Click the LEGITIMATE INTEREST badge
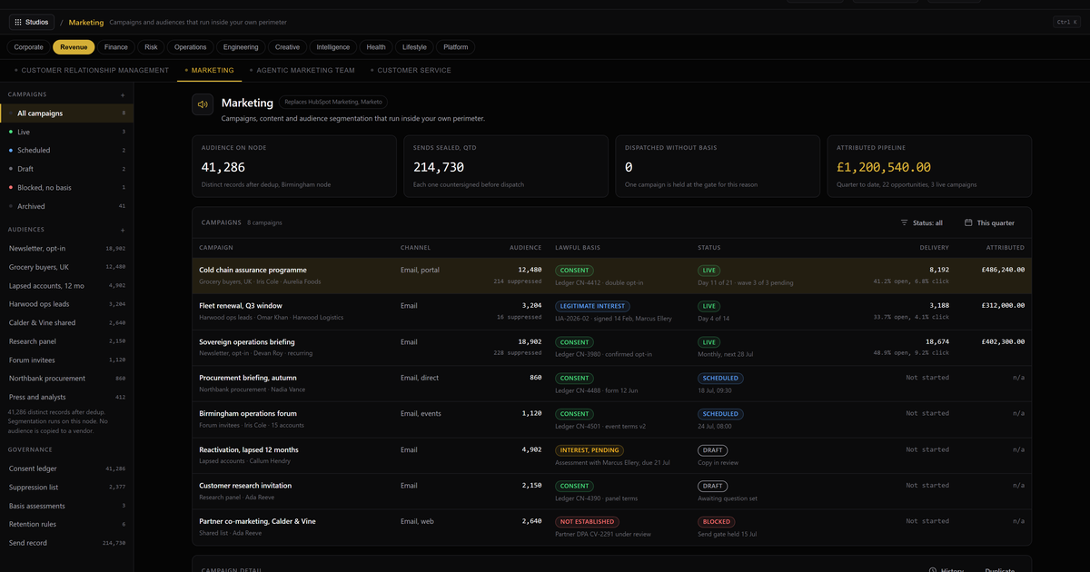The width and height of the screenshot is (1090, 572). pos(592,306)
